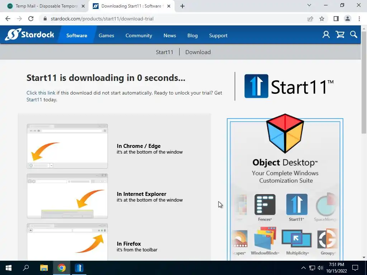
Task: Click the large Start11 logo
Action: tap(289, 86)
